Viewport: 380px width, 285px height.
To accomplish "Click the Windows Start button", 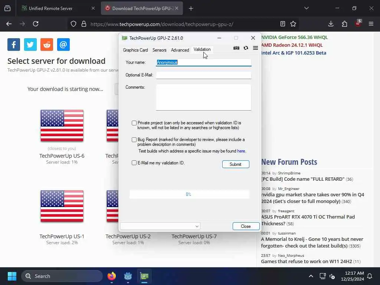I will click(12, 276).
